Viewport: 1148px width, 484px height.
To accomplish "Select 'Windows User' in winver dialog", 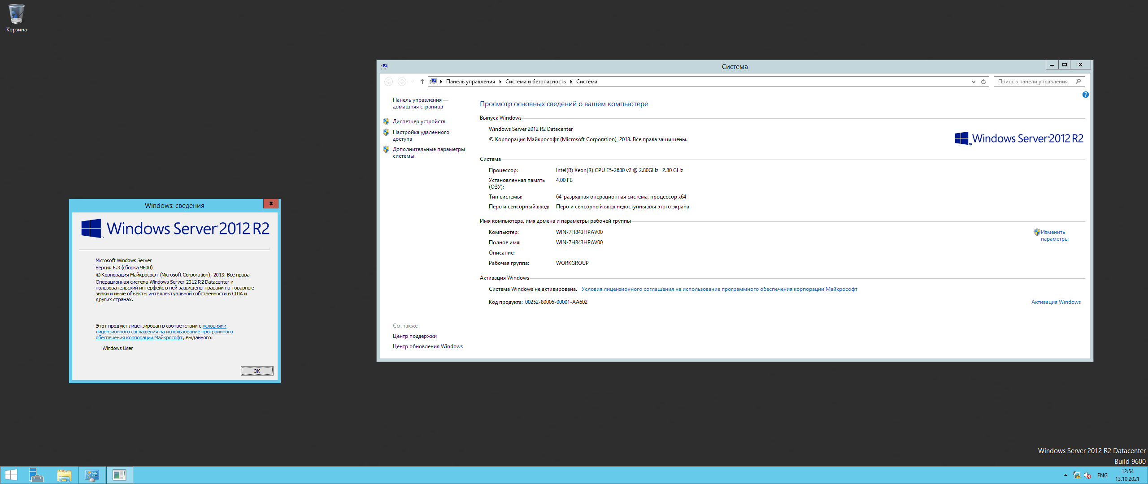I will click(x=117, y=348).
